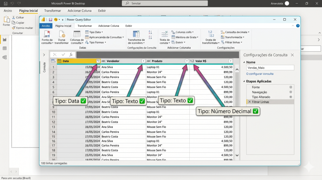The height and width of the screenshot is (180, 322).
Task: Expand the Consulta queries pane chevron
Action: [44, 55]
